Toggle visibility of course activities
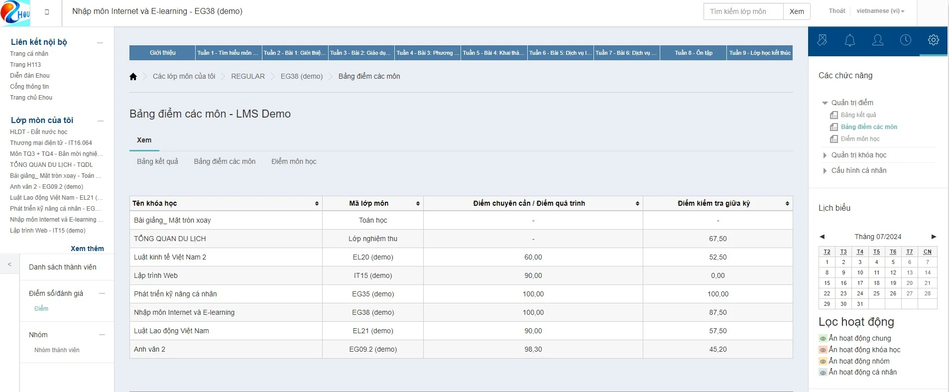 point(823,350)
